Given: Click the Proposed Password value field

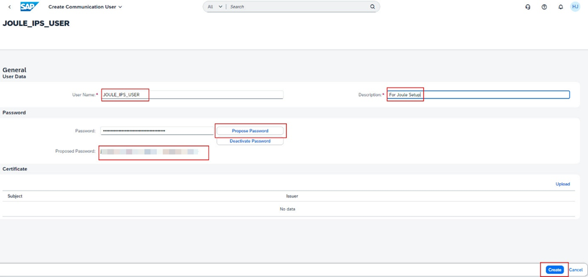Looking at the screenshot, I should [152, 152].
